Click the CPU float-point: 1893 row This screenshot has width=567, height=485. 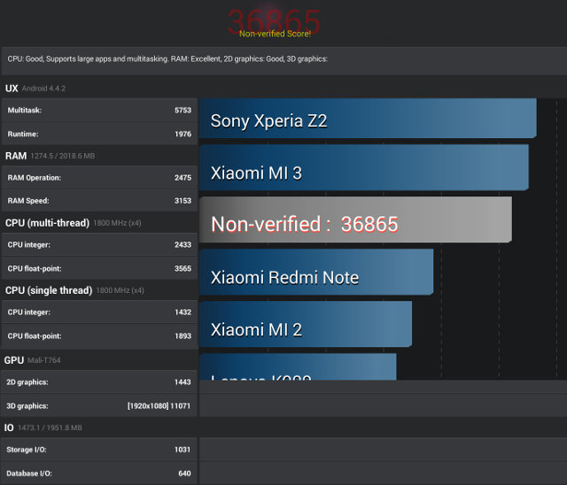pos(99,335)
